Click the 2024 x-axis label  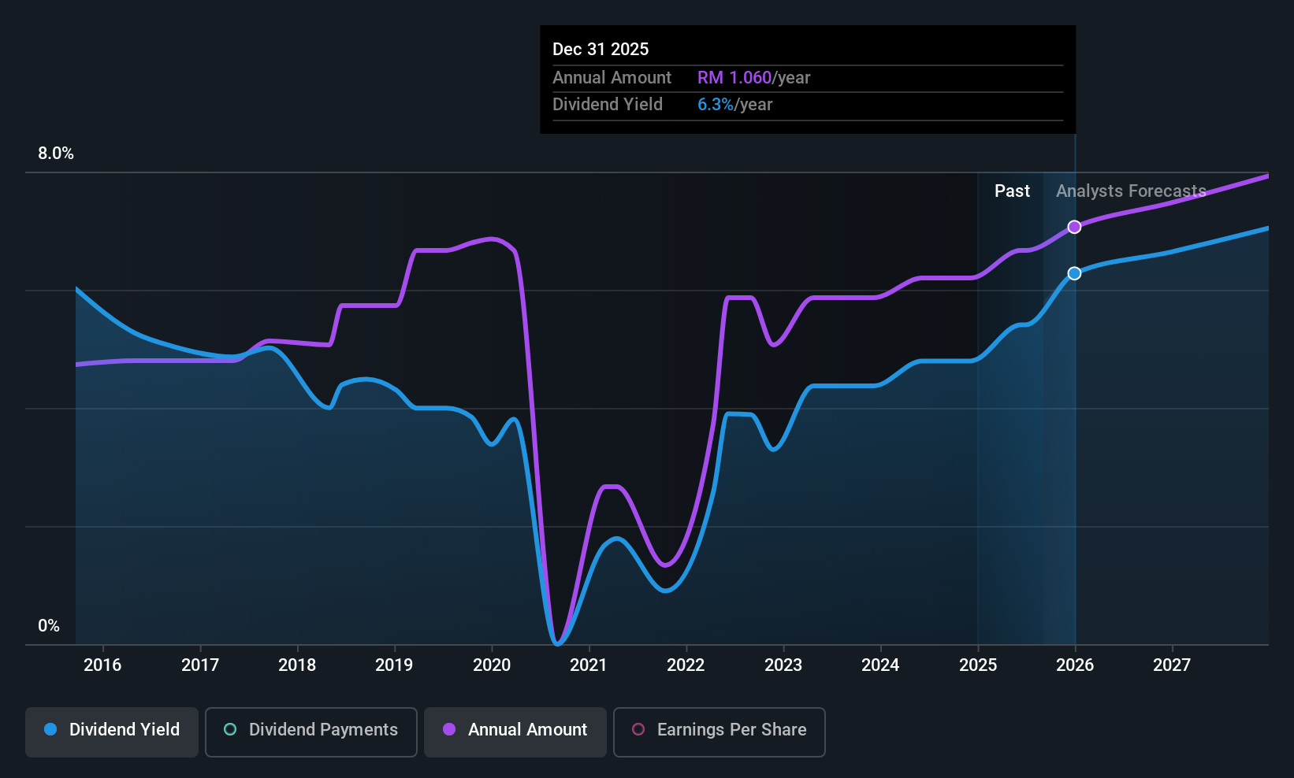[x=880, y=665]
